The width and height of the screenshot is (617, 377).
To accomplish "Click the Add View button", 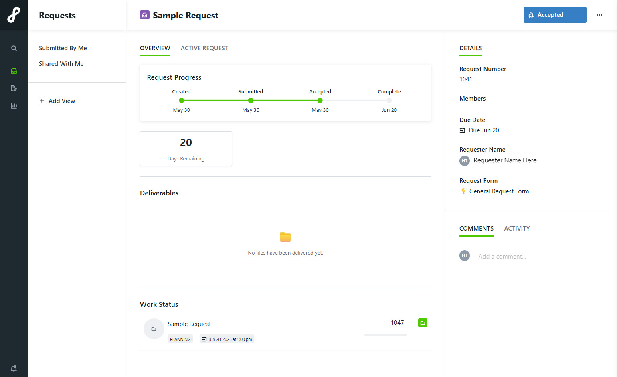I will click(57, 101).
